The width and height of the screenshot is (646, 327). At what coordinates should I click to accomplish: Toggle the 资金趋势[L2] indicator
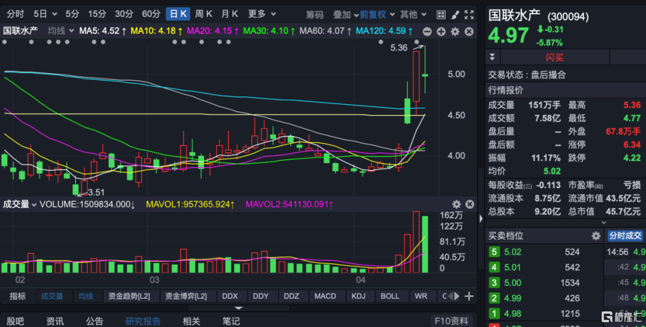[129, 296]
